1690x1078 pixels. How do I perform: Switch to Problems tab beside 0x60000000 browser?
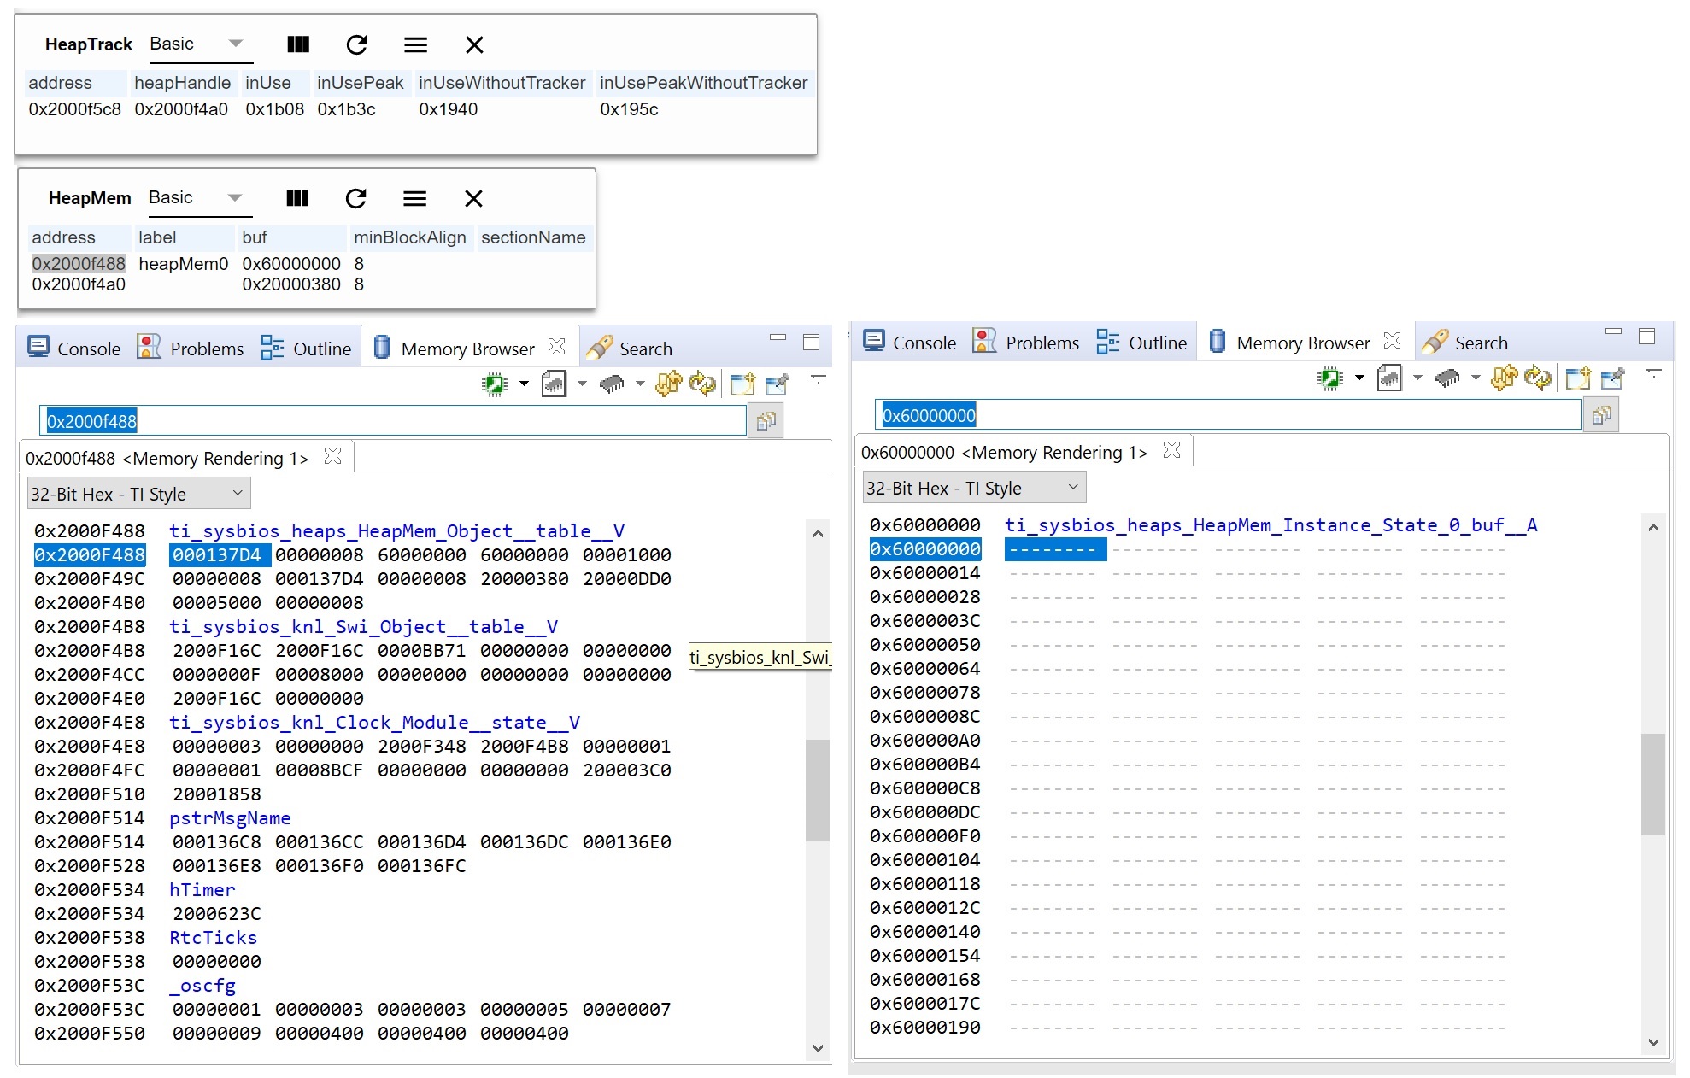pos(1026,343)
